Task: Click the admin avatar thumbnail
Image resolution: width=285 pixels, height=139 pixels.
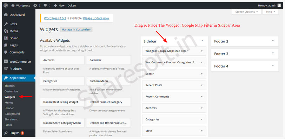Action: point(279,6)
